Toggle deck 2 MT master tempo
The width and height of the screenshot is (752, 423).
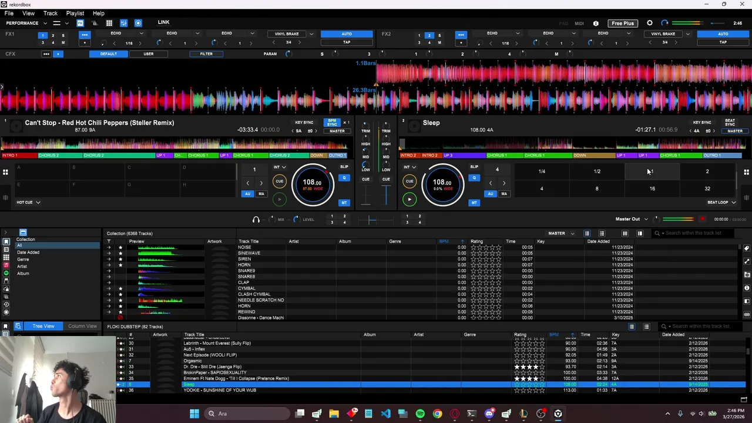point(474,203)
